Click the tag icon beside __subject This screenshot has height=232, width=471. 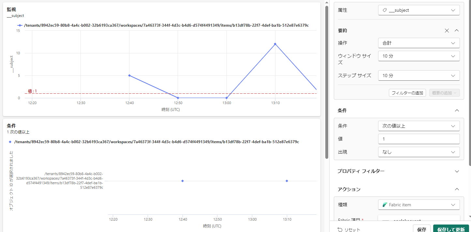pyautogui.click(x=385, y=10)
